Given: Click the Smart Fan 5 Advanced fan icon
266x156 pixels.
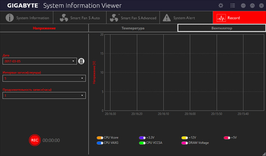Looking at the screenshot, I should (114, 18).
